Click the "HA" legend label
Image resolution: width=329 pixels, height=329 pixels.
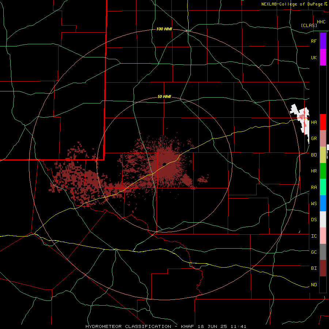tap(314, 122)
